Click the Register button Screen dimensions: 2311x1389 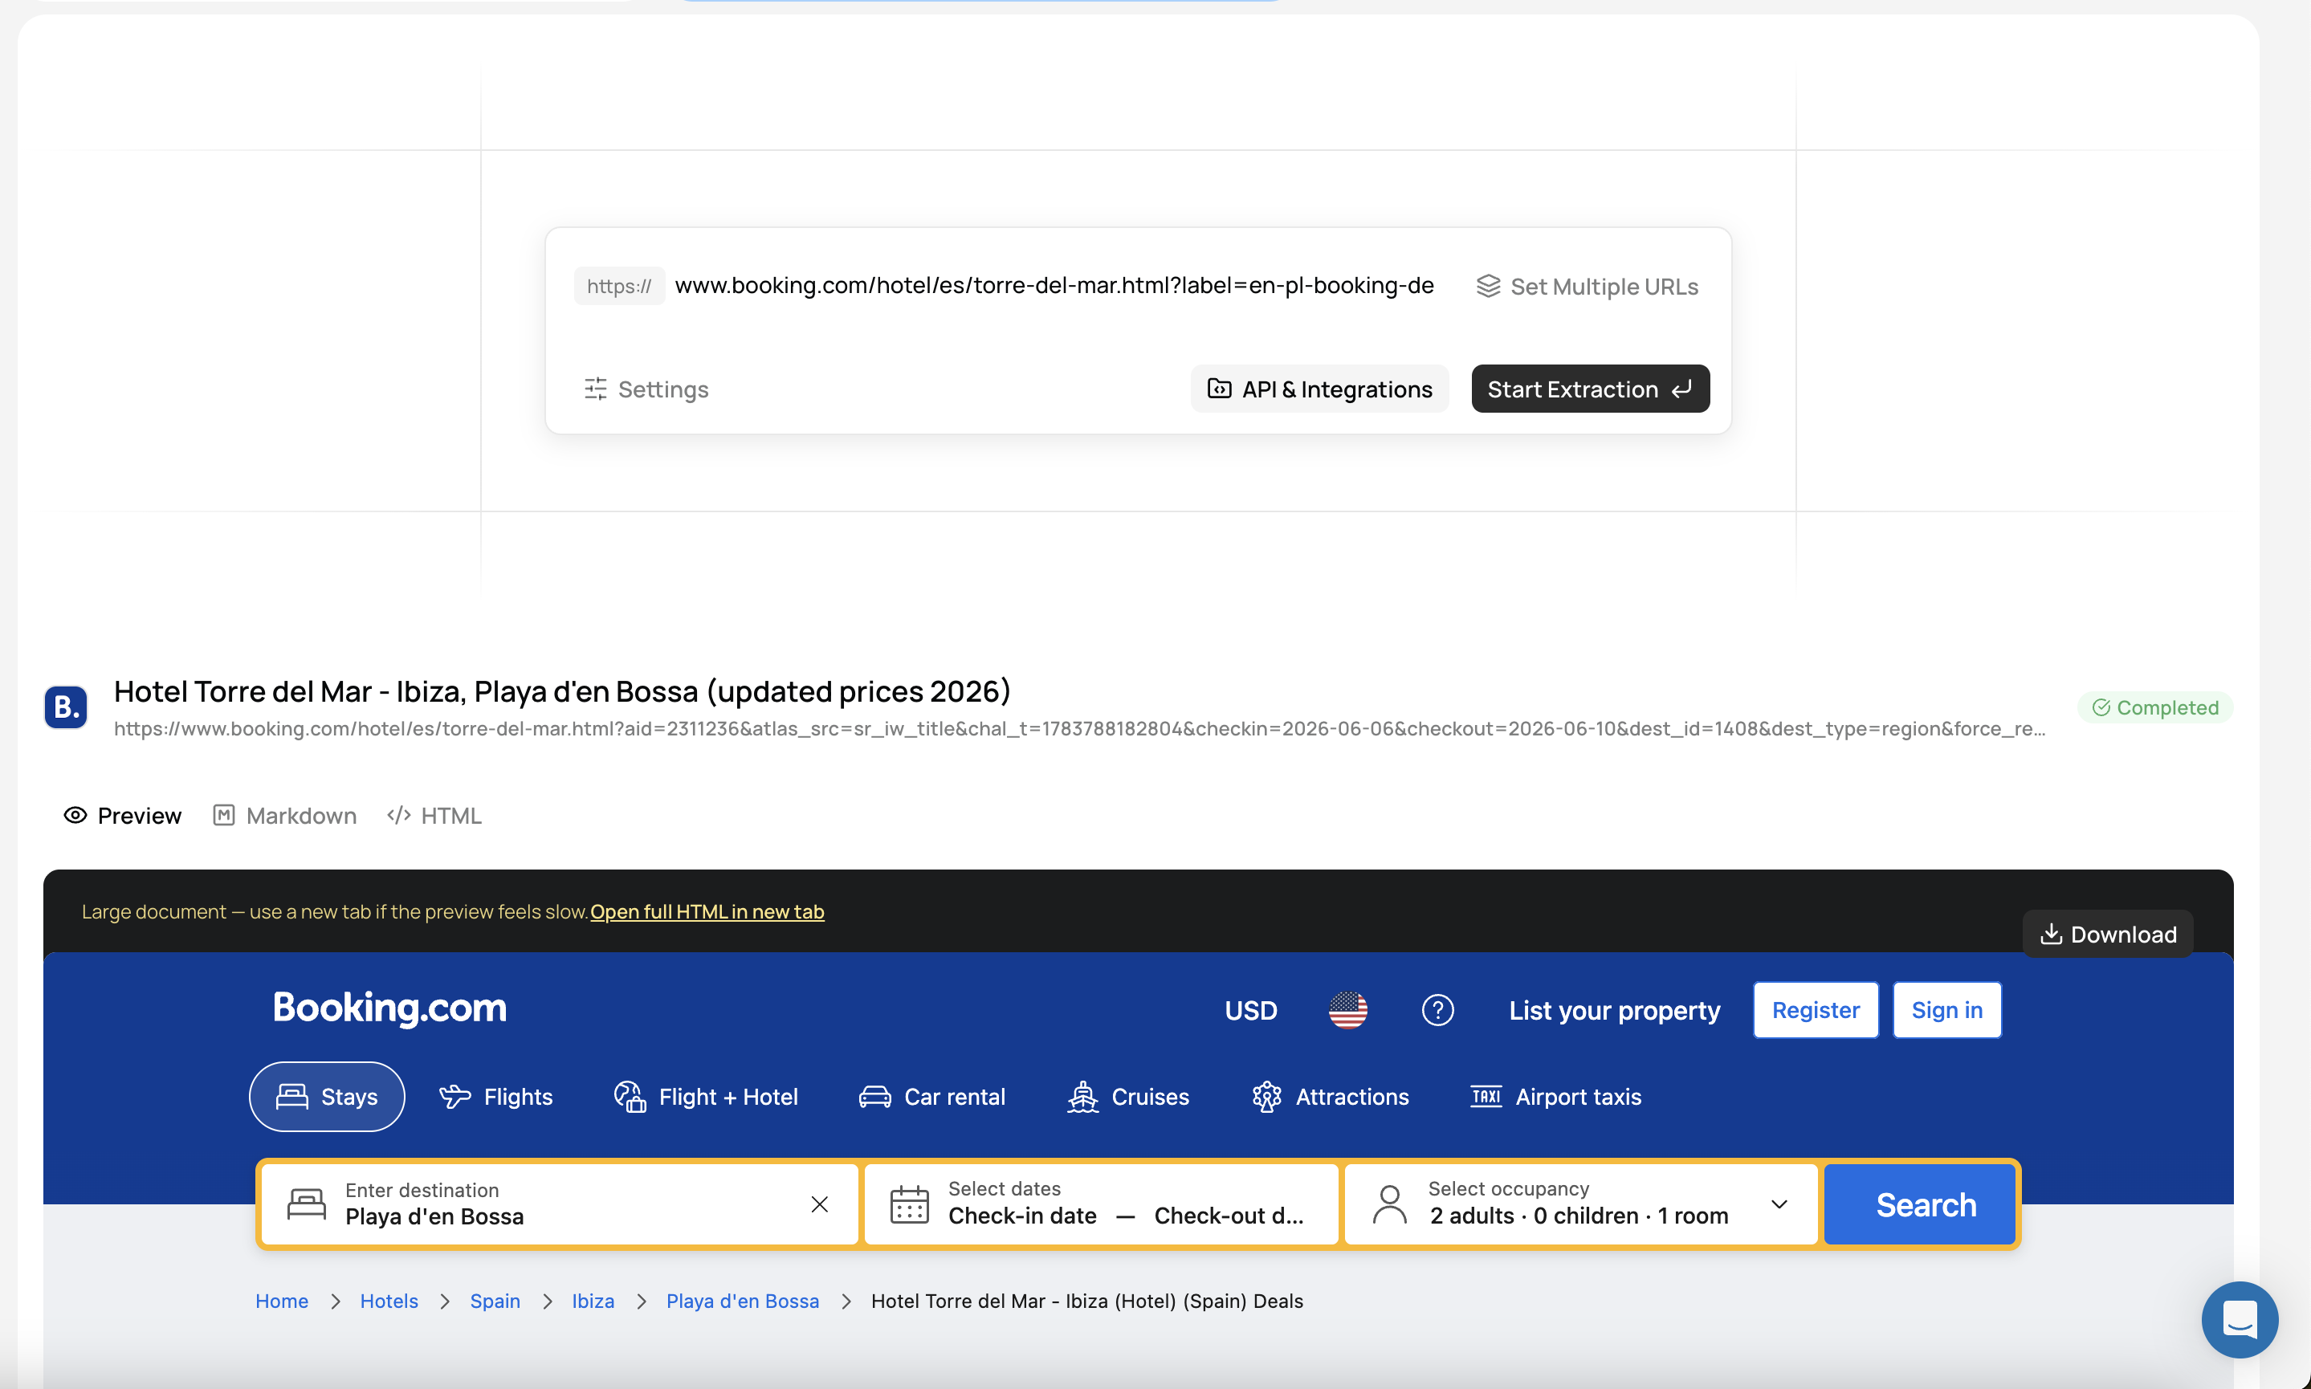pos(1815,1010)
